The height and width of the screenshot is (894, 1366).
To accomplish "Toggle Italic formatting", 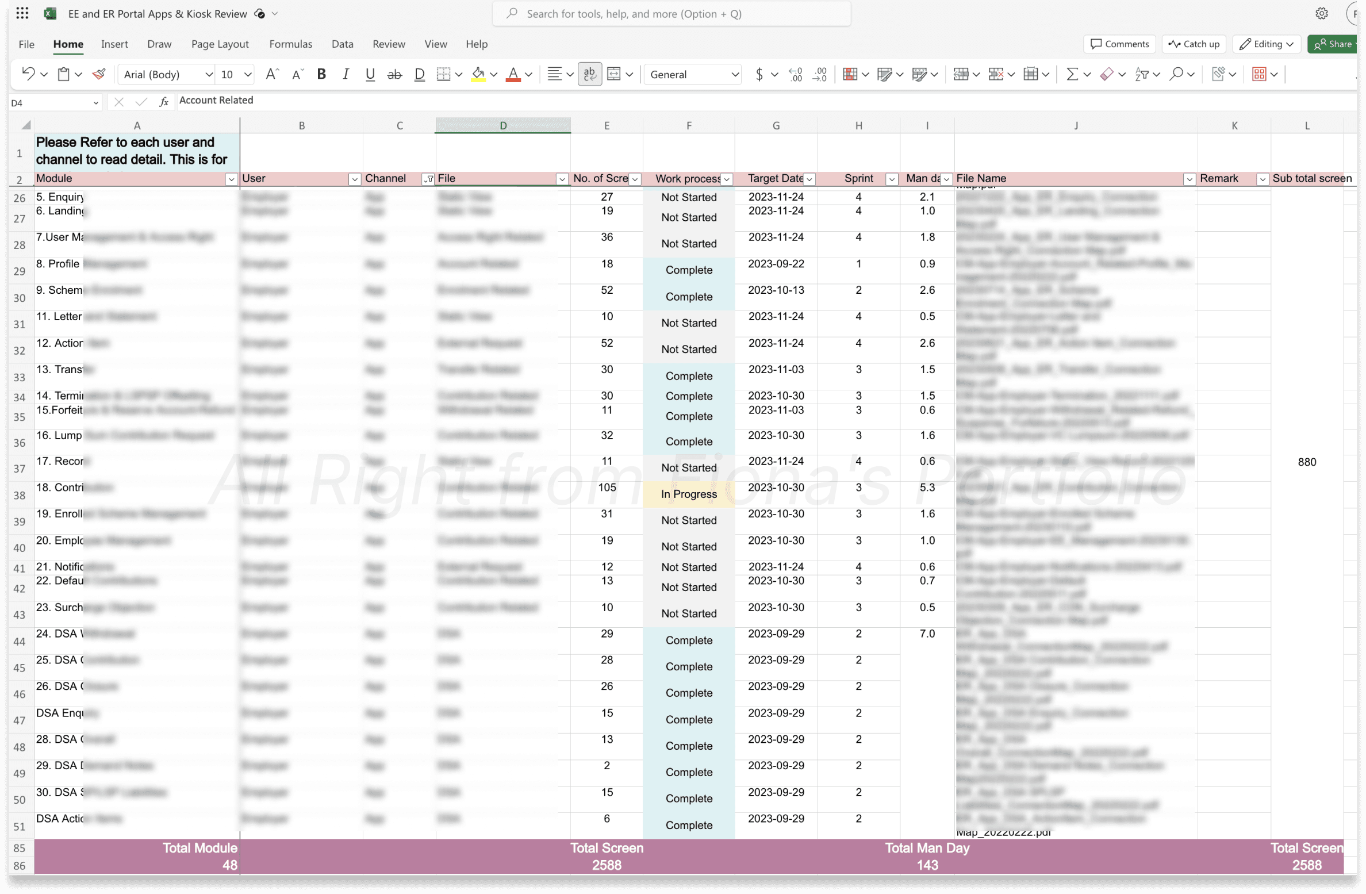I will click(346, 74).
